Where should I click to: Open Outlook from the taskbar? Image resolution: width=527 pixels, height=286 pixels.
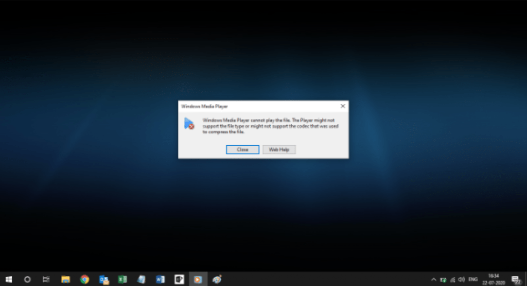[x=104, y=279]
